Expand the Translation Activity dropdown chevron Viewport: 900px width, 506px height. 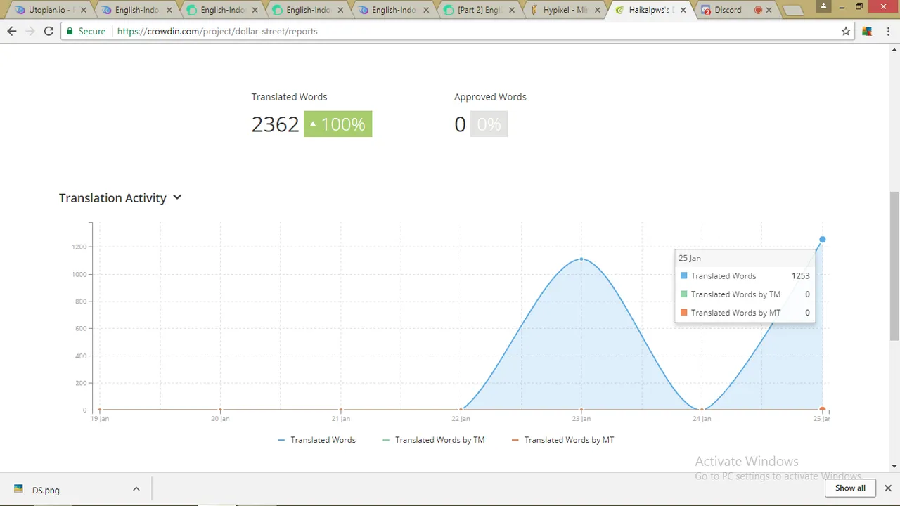[x=177, y=197]
